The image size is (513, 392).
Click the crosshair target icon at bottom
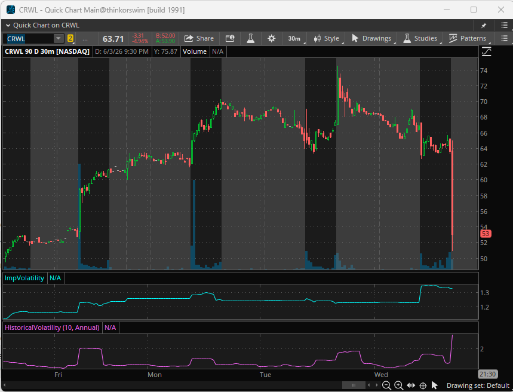(423, 385)
